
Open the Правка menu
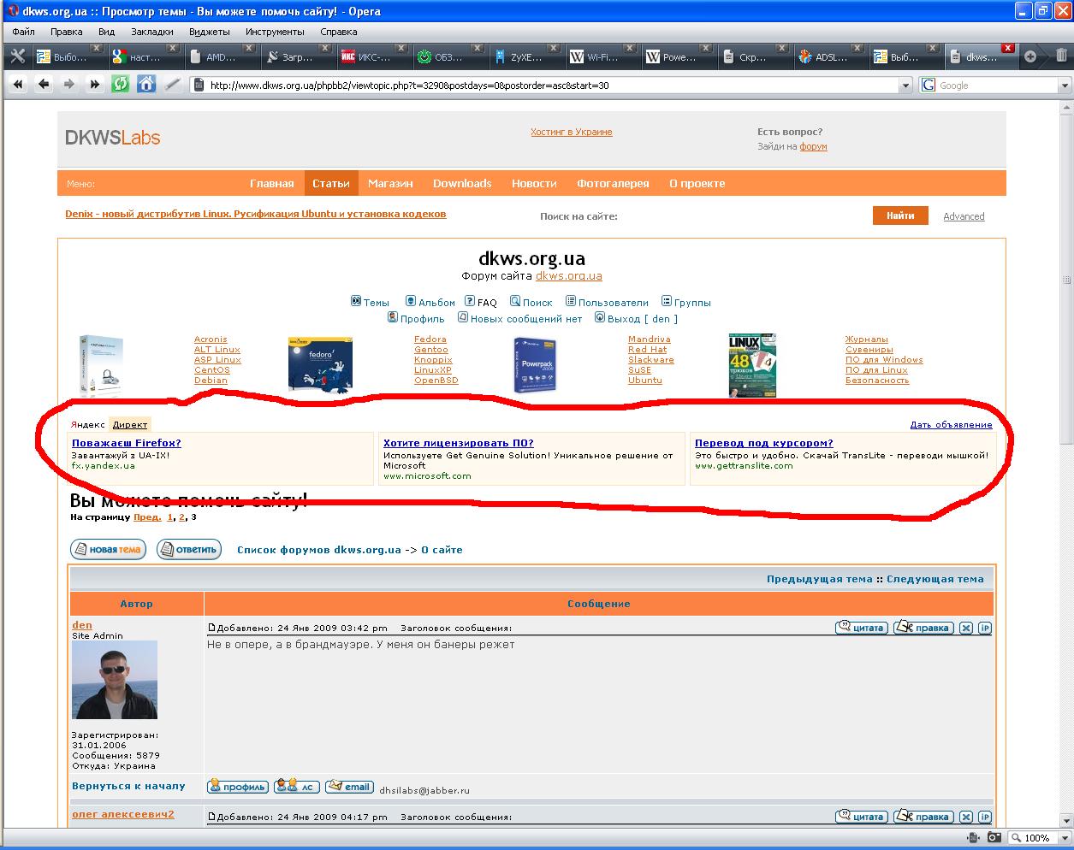click(67, 32)
